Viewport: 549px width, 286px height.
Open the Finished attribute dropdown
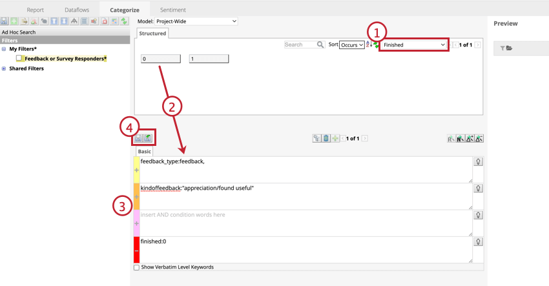pos(413,45)
